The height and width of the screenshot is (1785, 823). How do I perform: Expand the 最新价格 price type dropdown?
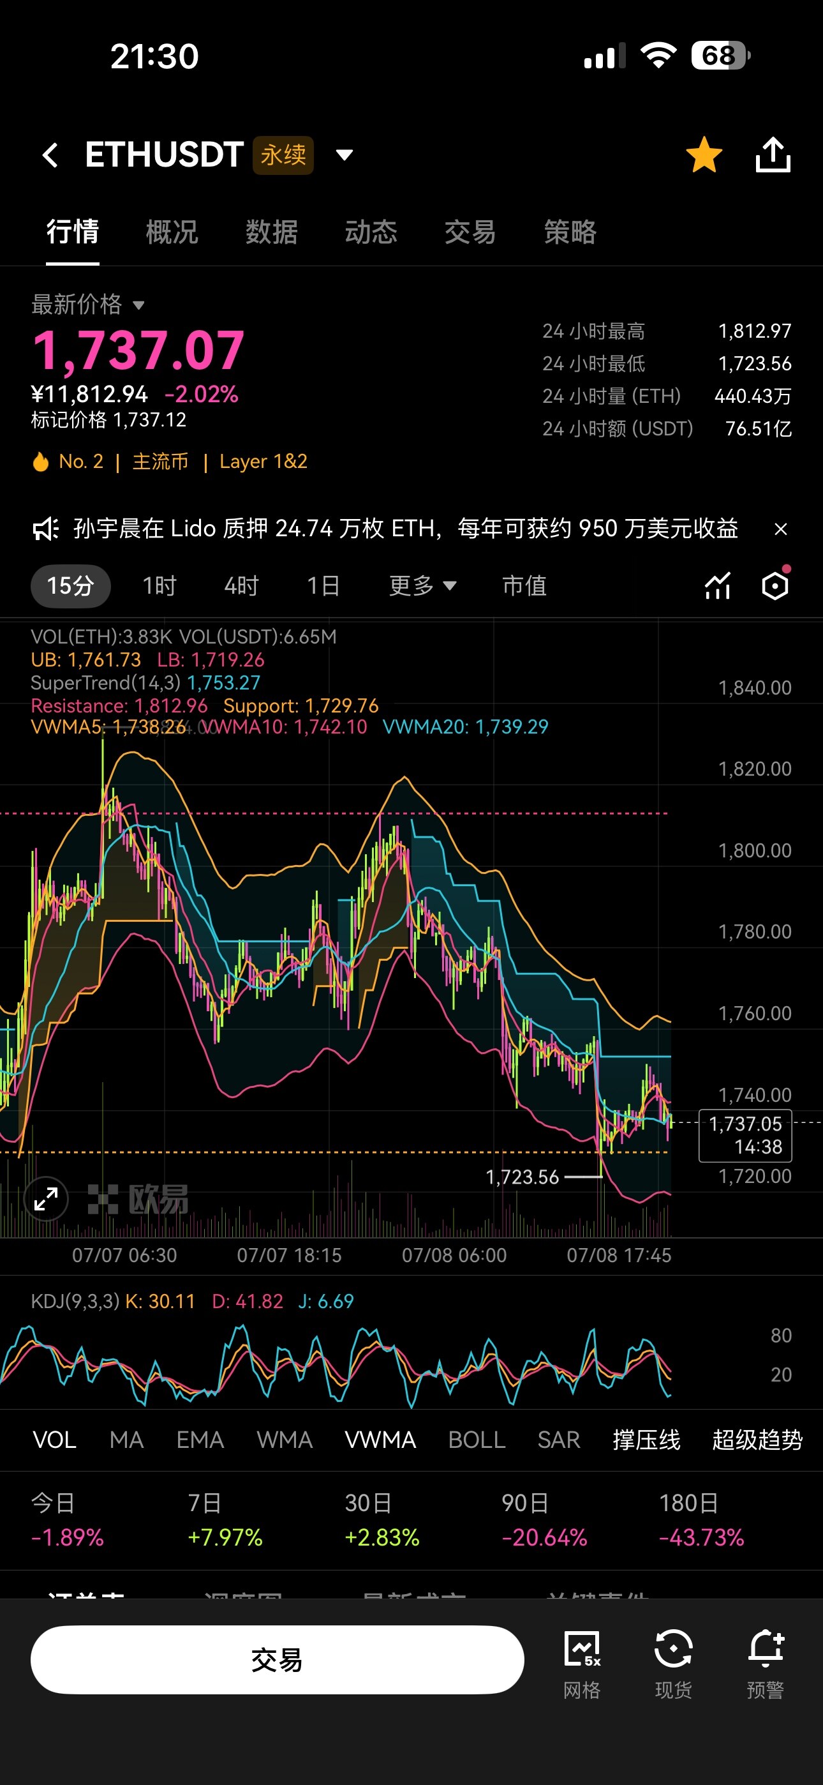point(138,305)
